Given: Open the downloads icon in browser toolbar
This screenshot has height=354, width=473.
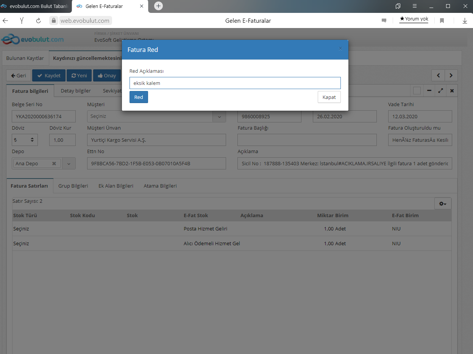Looking at the screenshot, I should [x=465, y=21].
